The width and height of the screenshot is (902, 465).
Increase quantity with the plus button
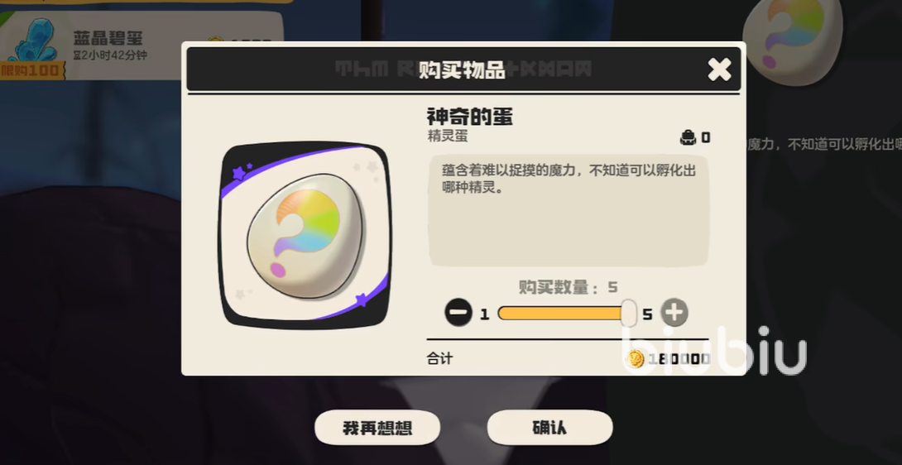[x=674, y=313]
